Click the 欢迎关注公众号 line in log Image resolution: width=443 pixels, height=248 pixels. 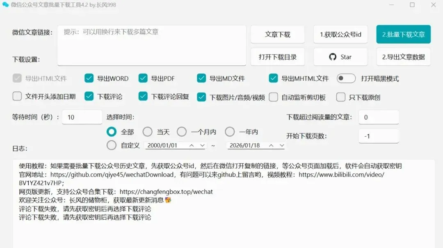95,200
